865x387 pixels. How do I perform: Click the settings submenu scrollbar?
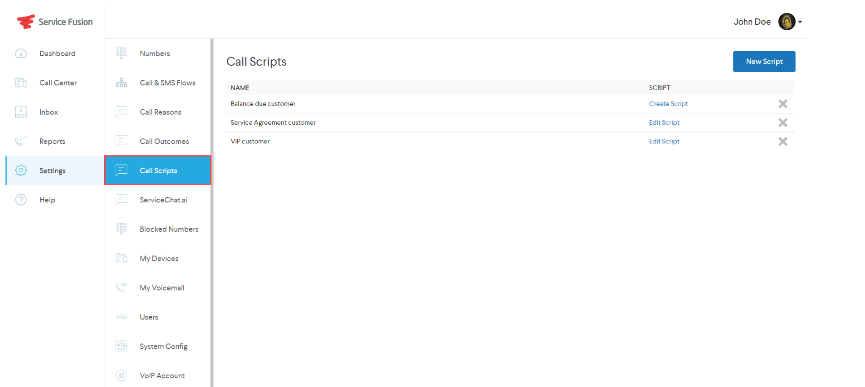(212, 212)
